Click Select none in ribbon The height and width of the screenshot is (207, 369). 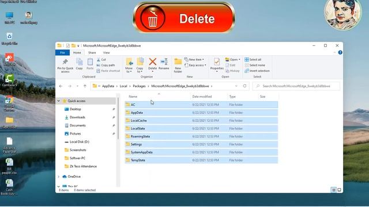(255, 65)
